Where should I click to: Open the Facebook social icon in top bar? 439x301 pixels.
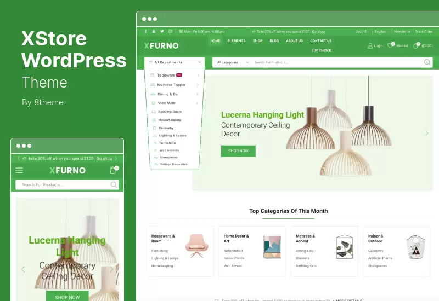coord(145,31)
